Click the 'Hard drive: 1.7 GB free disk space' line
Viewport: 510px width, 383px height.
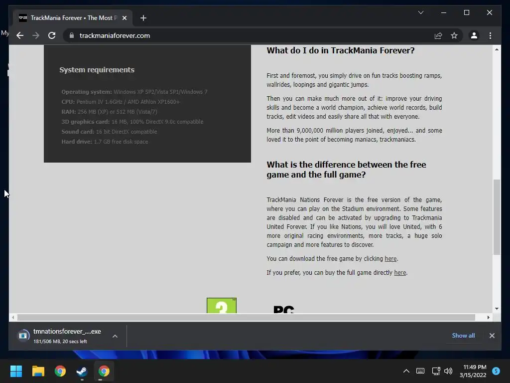pyautogui.click(x=105, y=142)
